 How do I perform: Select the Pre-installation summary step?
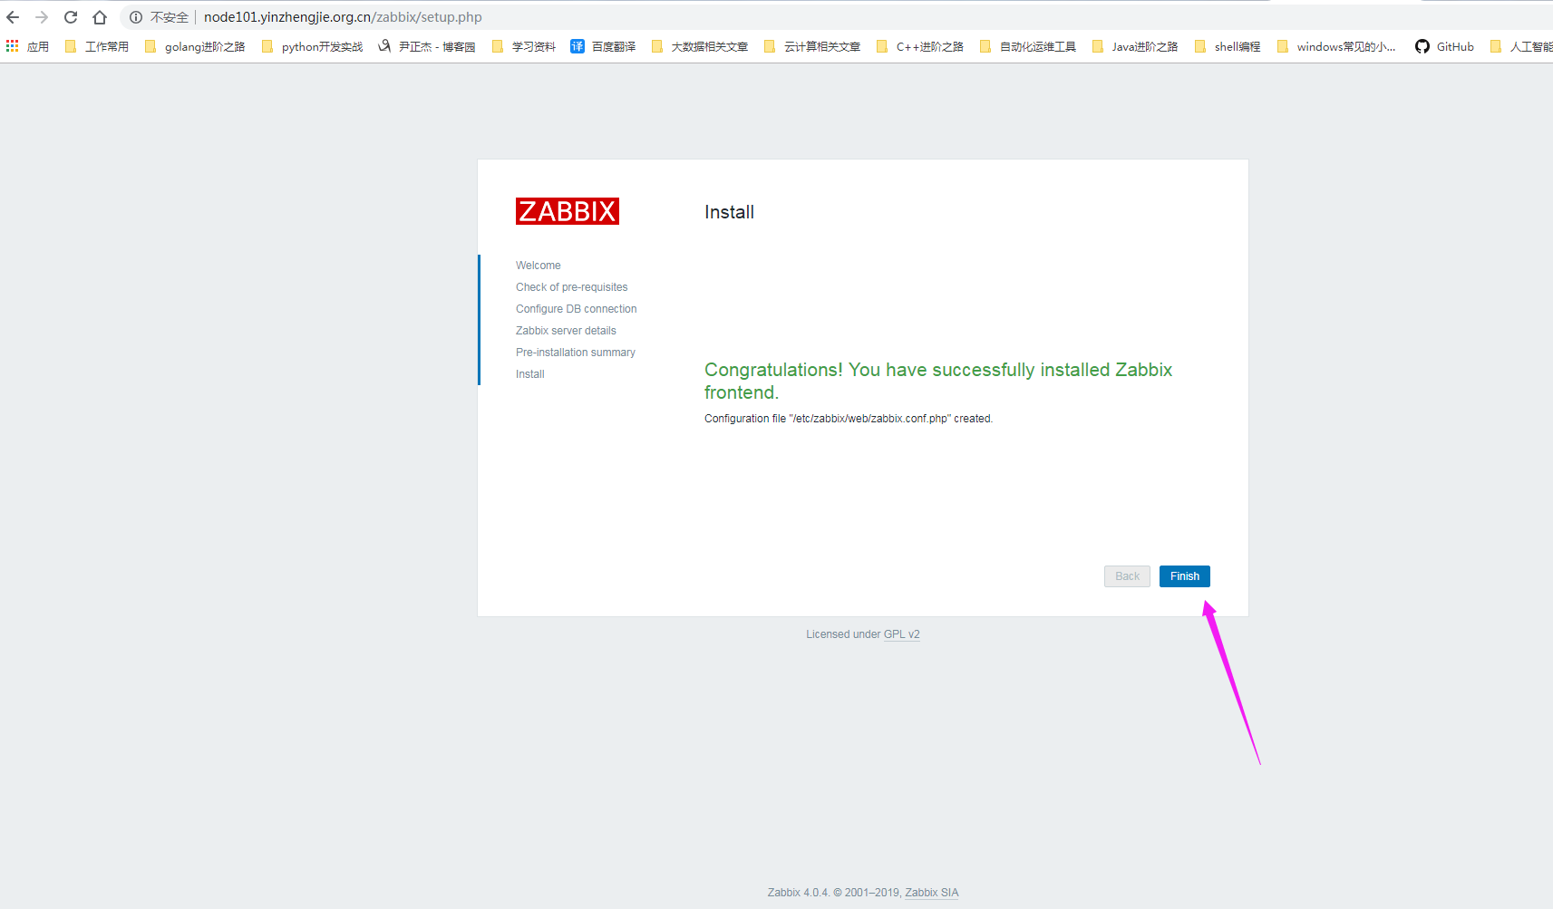point(576,353)
